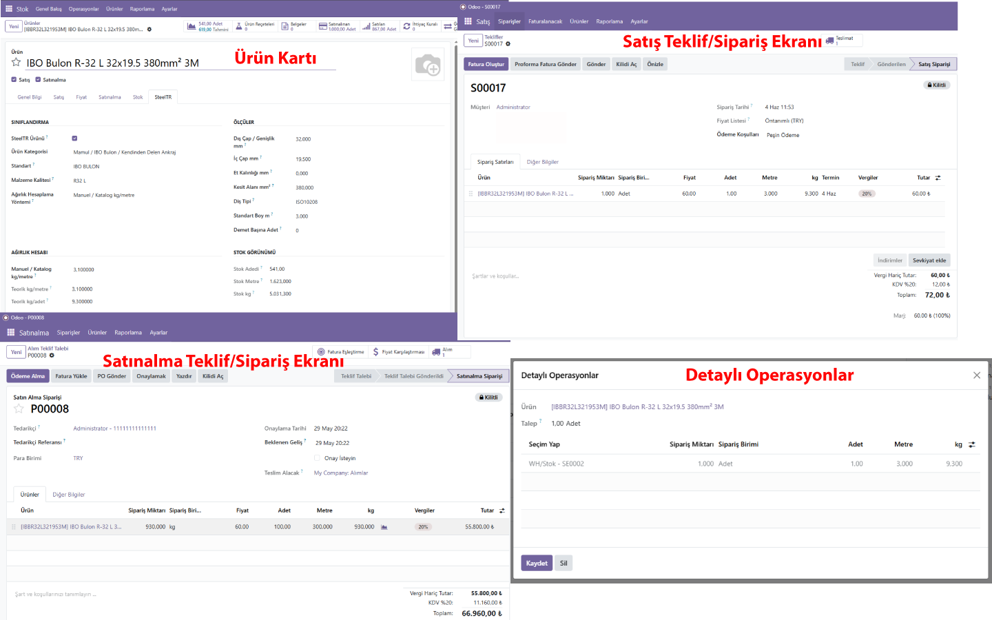Star the purchase order P00008
992x620 pixels.
pos(19,409)
